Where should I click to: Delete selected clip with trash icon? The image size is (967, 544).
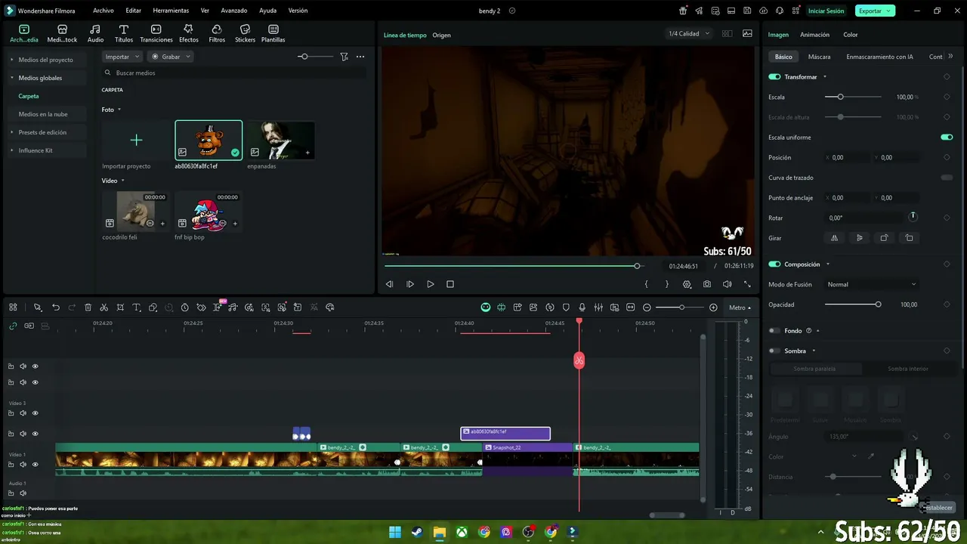coord(88,308)
